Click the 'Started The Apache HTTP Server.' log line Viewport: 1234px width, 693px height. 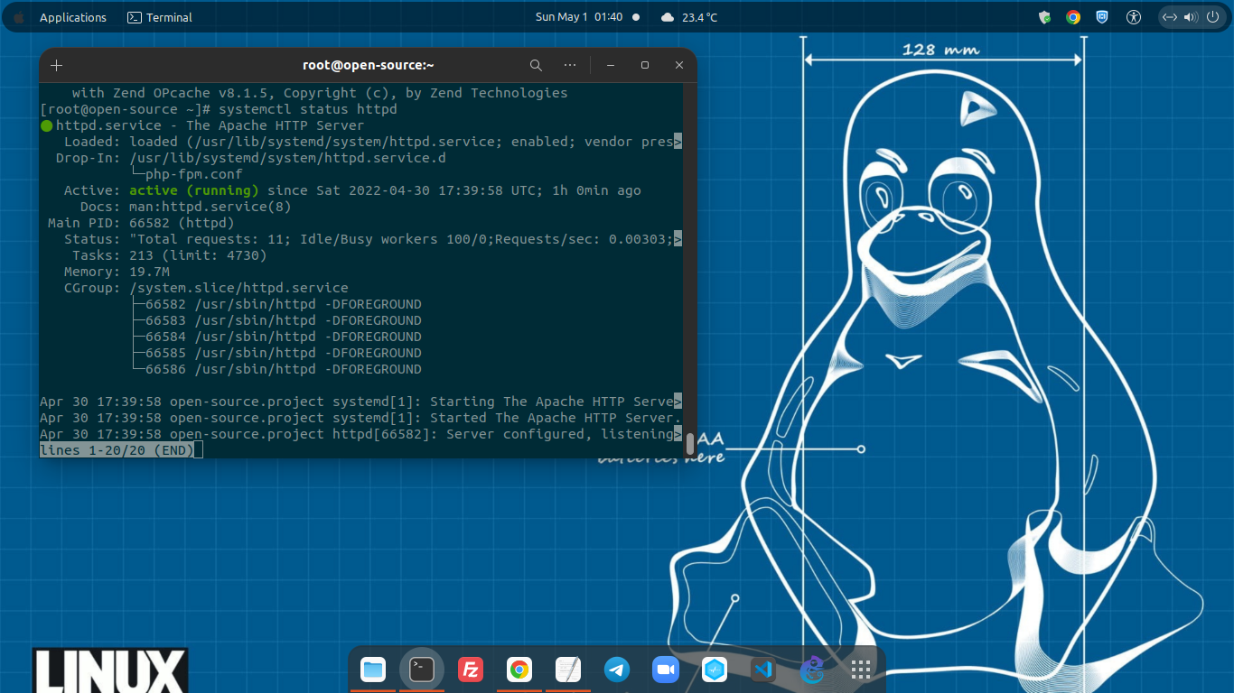pyautogui.click(x=360, y=418)
